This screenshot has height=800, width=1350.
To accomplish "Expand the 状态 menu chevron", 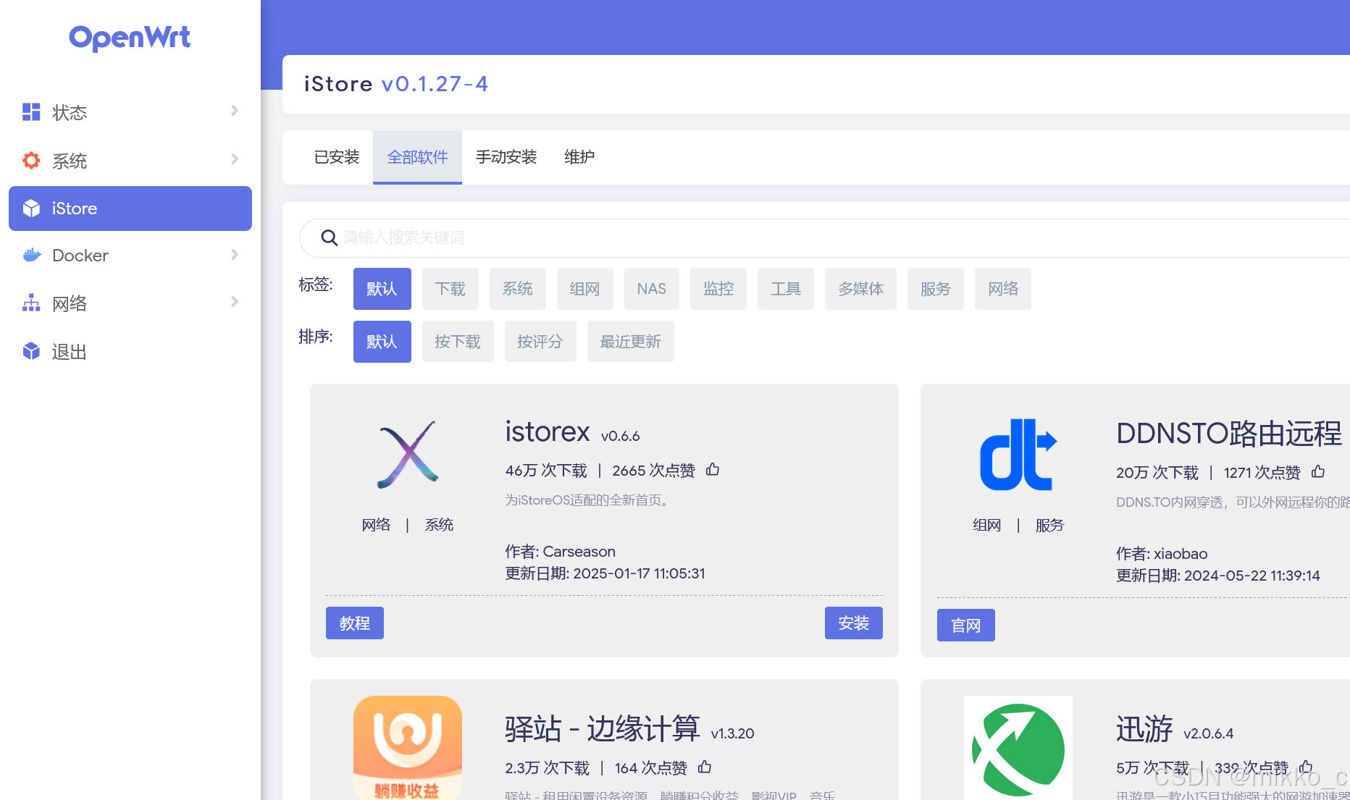I will click(235, 111).
